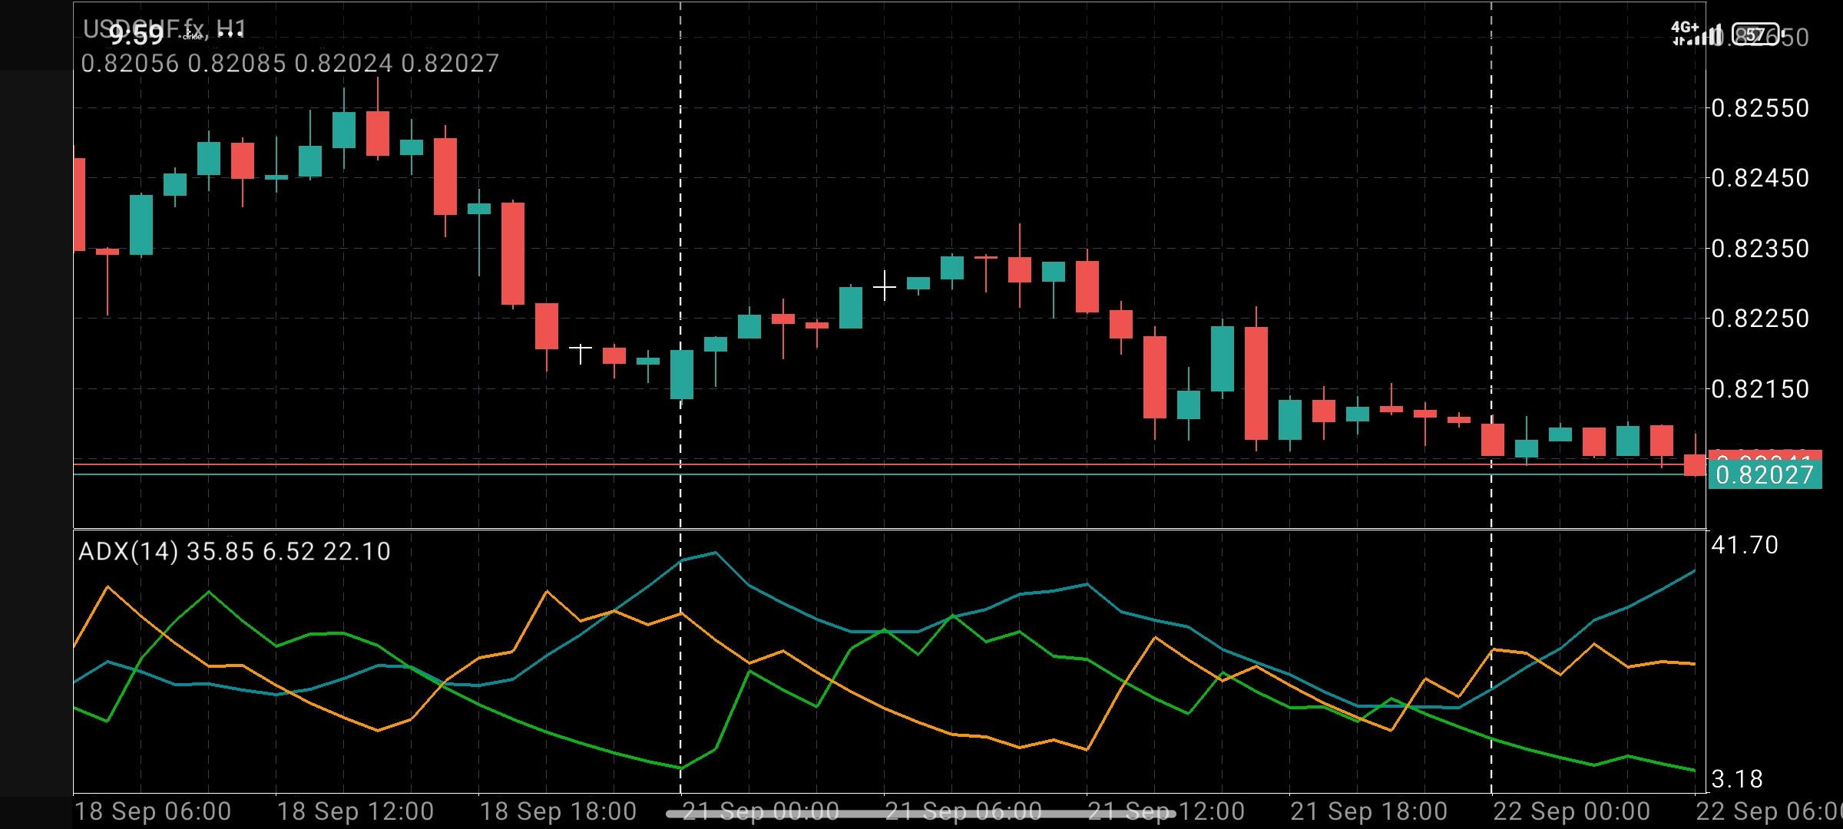Select the white doji cross near 0.82200
Screen dimensions: 1843x829
[581, 353]
